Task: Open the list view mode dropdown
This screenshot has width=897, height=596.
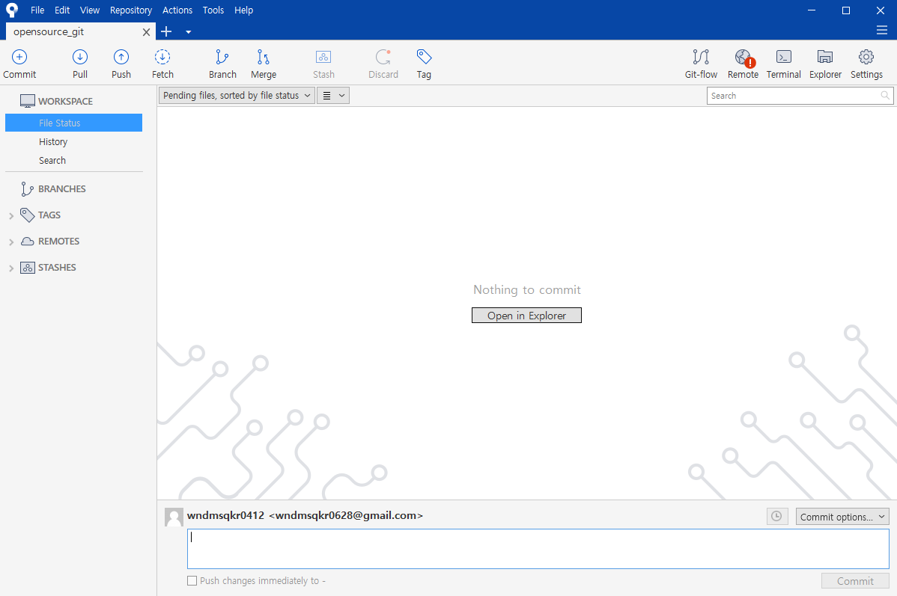Action: point(333,96)
